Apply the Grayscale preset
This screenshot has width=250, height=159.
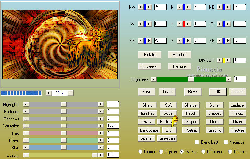(167, 138)
